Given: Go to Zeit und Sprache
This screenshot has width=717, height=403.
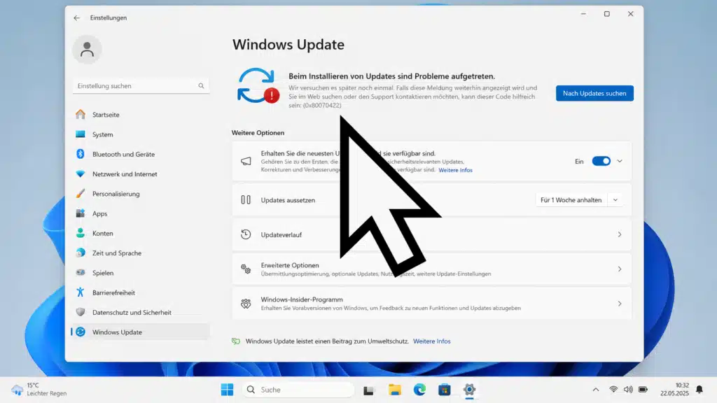Looking at the screenshot, I should [141, 253].
